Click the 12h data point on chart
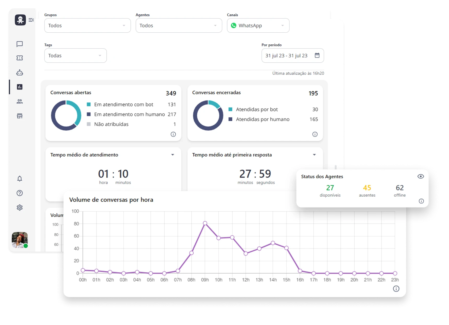The image size is (449, 325). pyautogui.click(x=246, y=253)
